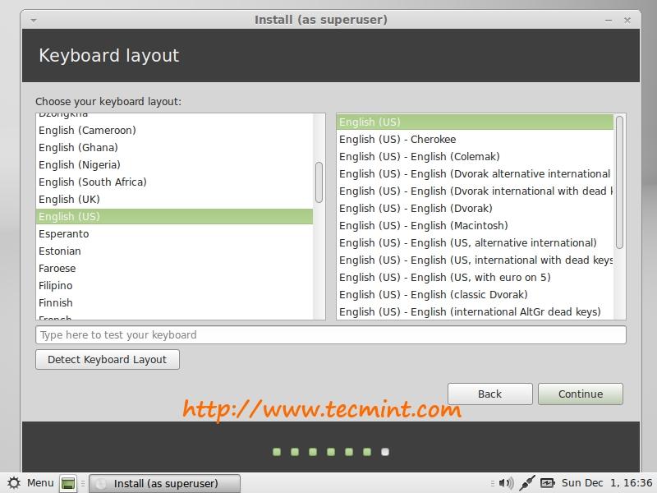Select Filipino layout
Viewport: 657px width, 493px height.
click(x=174, y=285)
